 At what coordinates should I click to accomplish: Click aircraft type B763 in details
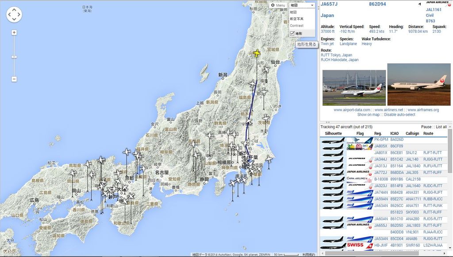(430, 21)
